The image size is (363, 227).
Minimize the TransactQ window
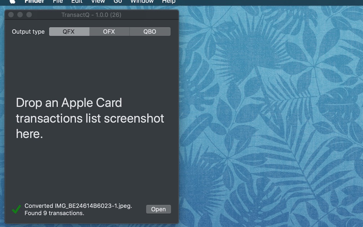click(x=20, y=15)
